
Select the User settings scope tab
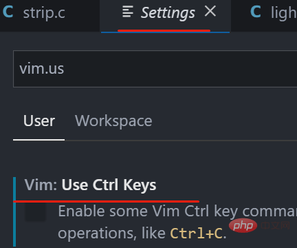tap(39, 121)
